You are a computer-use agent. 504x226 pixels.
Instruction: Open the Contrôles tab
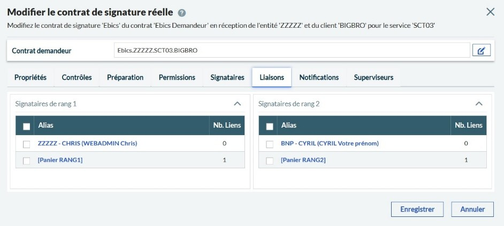77,77
